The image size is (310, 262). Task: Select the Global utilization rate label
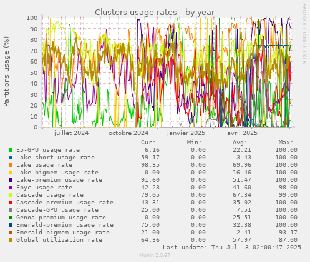click(x=59, y=240)
